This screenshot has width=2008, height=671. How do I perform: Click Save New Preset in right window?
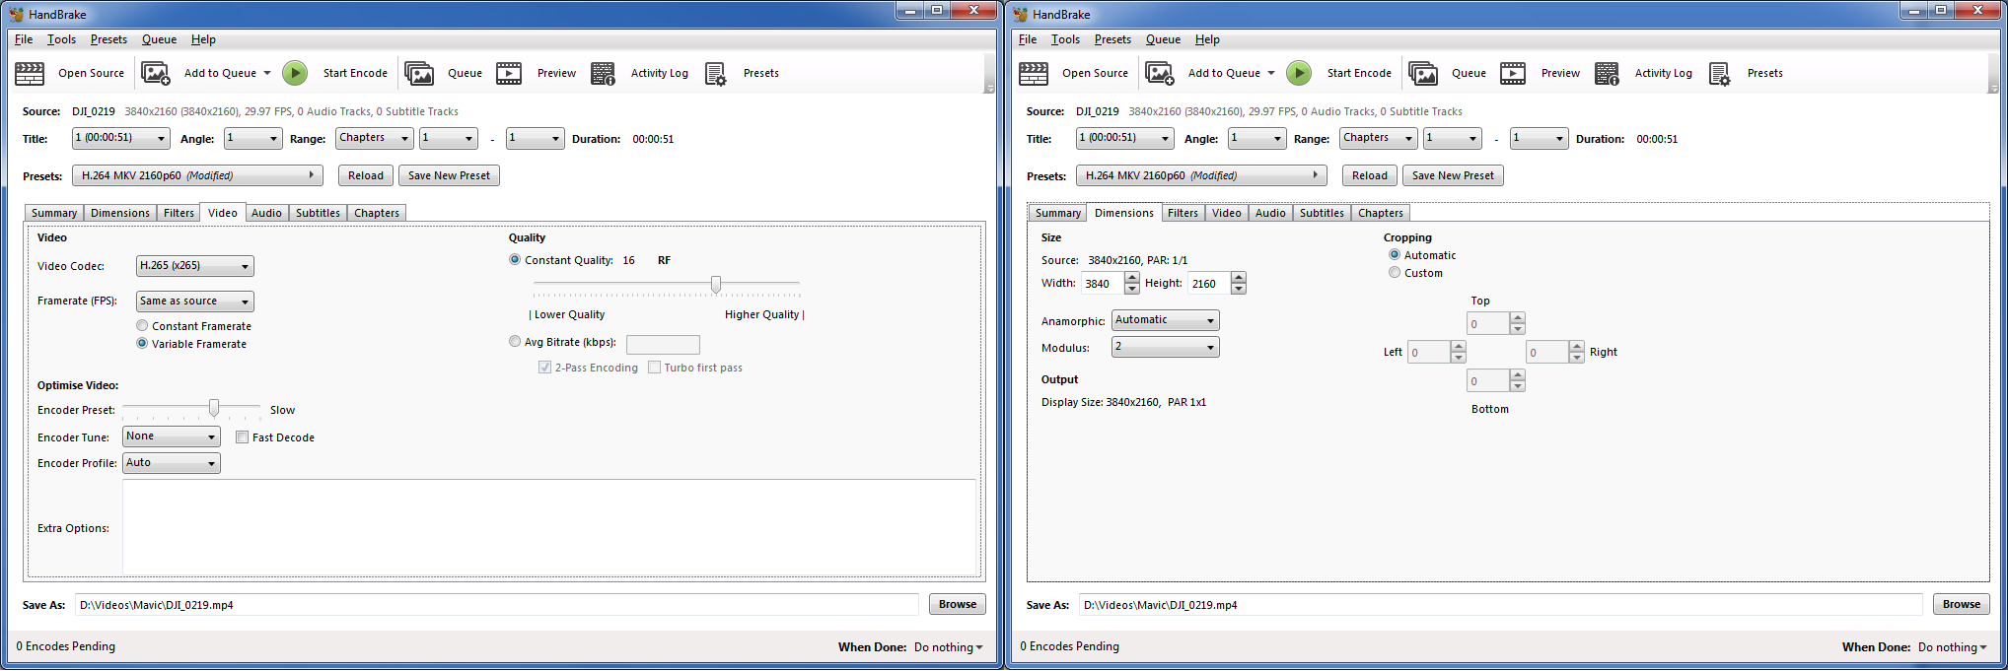1453,175
